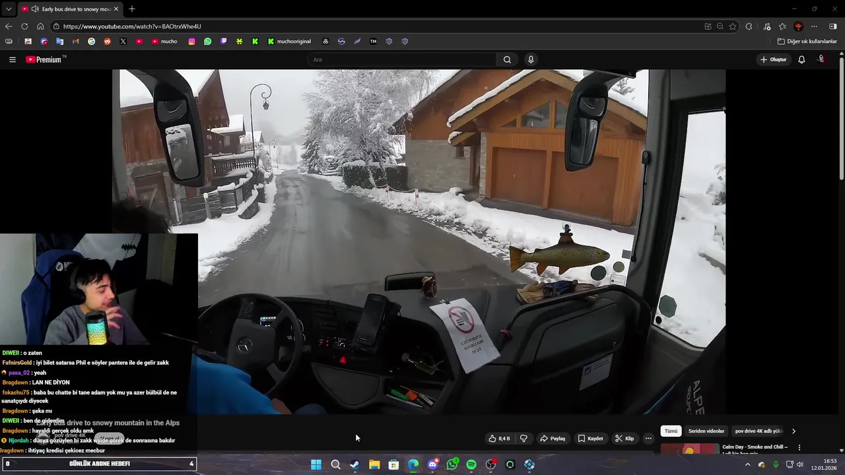Open the Reddit bookmark
The image size is (845, 475).
click(x=107, y=41)
